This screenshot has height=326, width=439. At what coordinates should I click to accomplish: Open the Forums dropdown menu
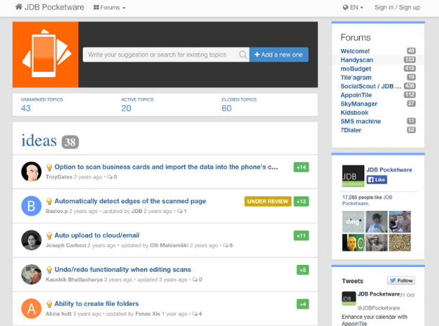pyautogui.click(x=110, y=7)
